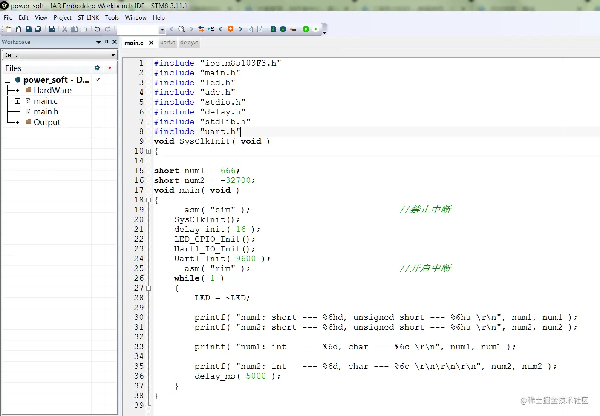Collapse main function fold at line 18
600x416 pixels.
point(148,200)
